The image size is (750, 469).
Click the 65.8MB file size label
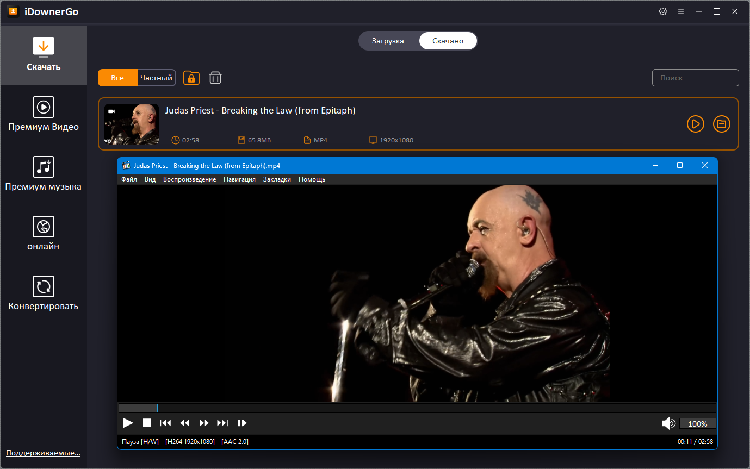(x=259, y=140)
